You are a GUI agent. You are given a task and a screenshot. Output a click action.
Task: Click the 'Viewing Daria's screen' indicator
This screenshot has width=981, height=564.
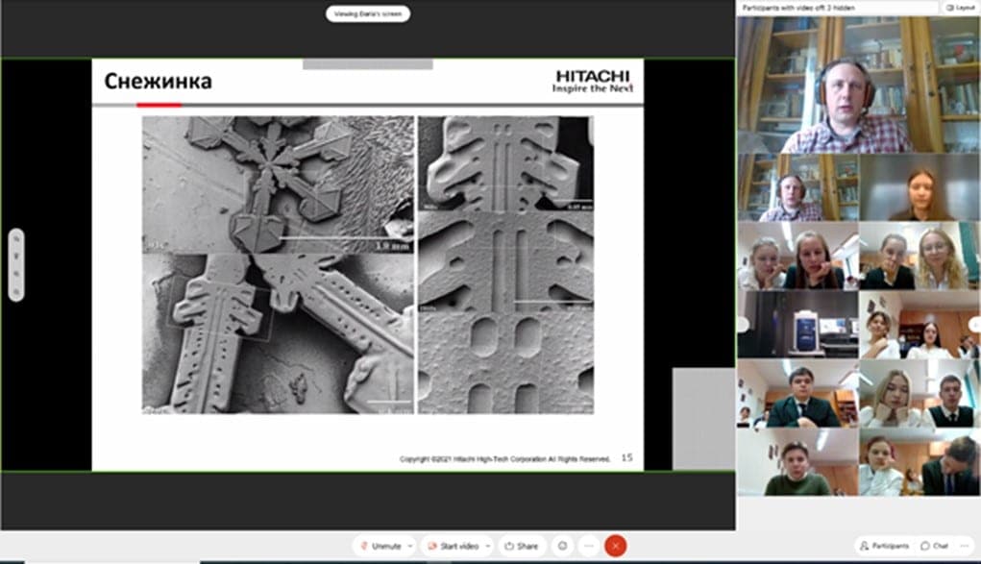[x=368, y=13]
